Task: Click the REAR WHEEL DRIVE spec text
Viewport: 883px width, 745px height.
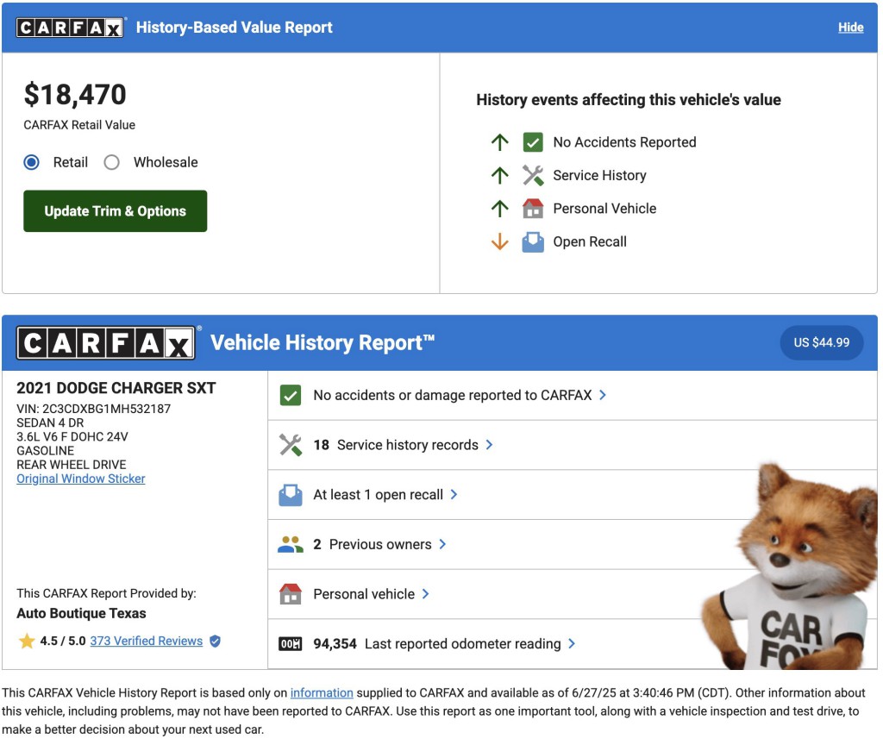Action: [x=72, y=465]
